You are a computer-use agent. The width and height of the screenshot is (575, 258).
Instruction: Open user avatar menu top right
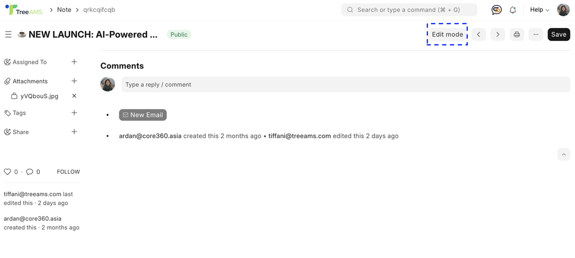point(563,10)
